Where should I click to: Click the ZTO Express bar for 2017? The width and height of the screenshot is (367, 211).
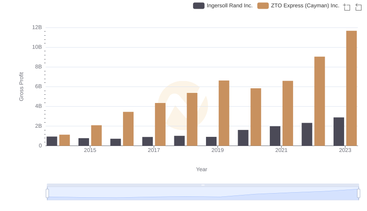click(x=160, y=124)
